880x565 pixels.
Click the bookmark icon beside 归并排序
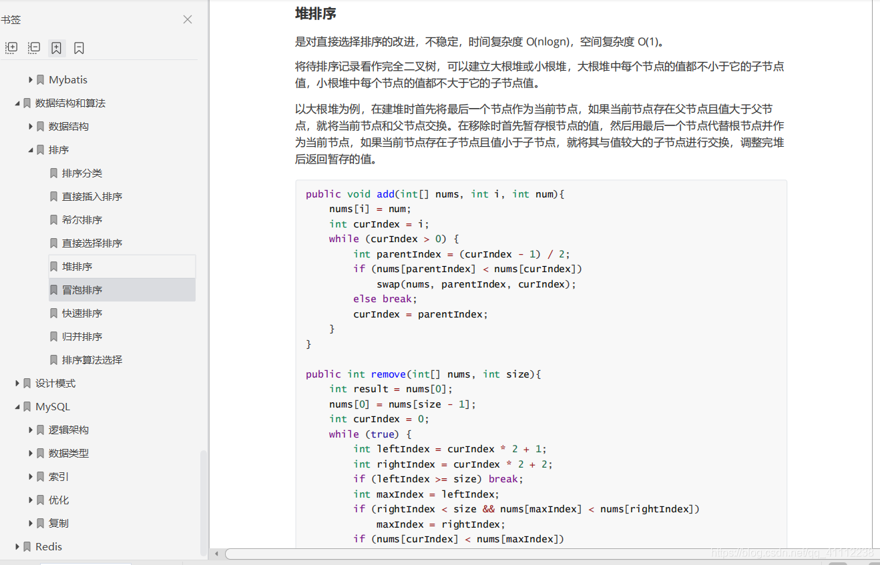[54, 336]
